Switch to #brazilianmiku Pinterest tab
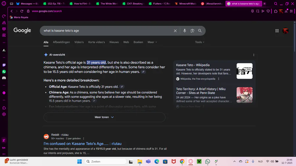Image resolution: width=296 pixels, height=166 pixels. coord(212,4)
